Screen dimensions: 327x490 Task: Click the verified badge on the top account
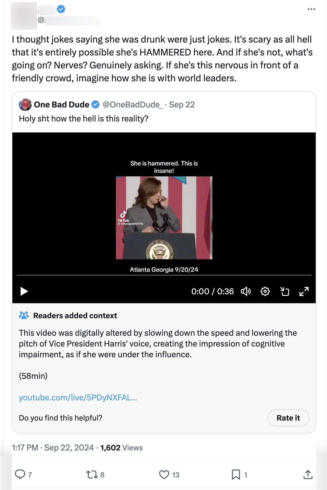[61, 9]
